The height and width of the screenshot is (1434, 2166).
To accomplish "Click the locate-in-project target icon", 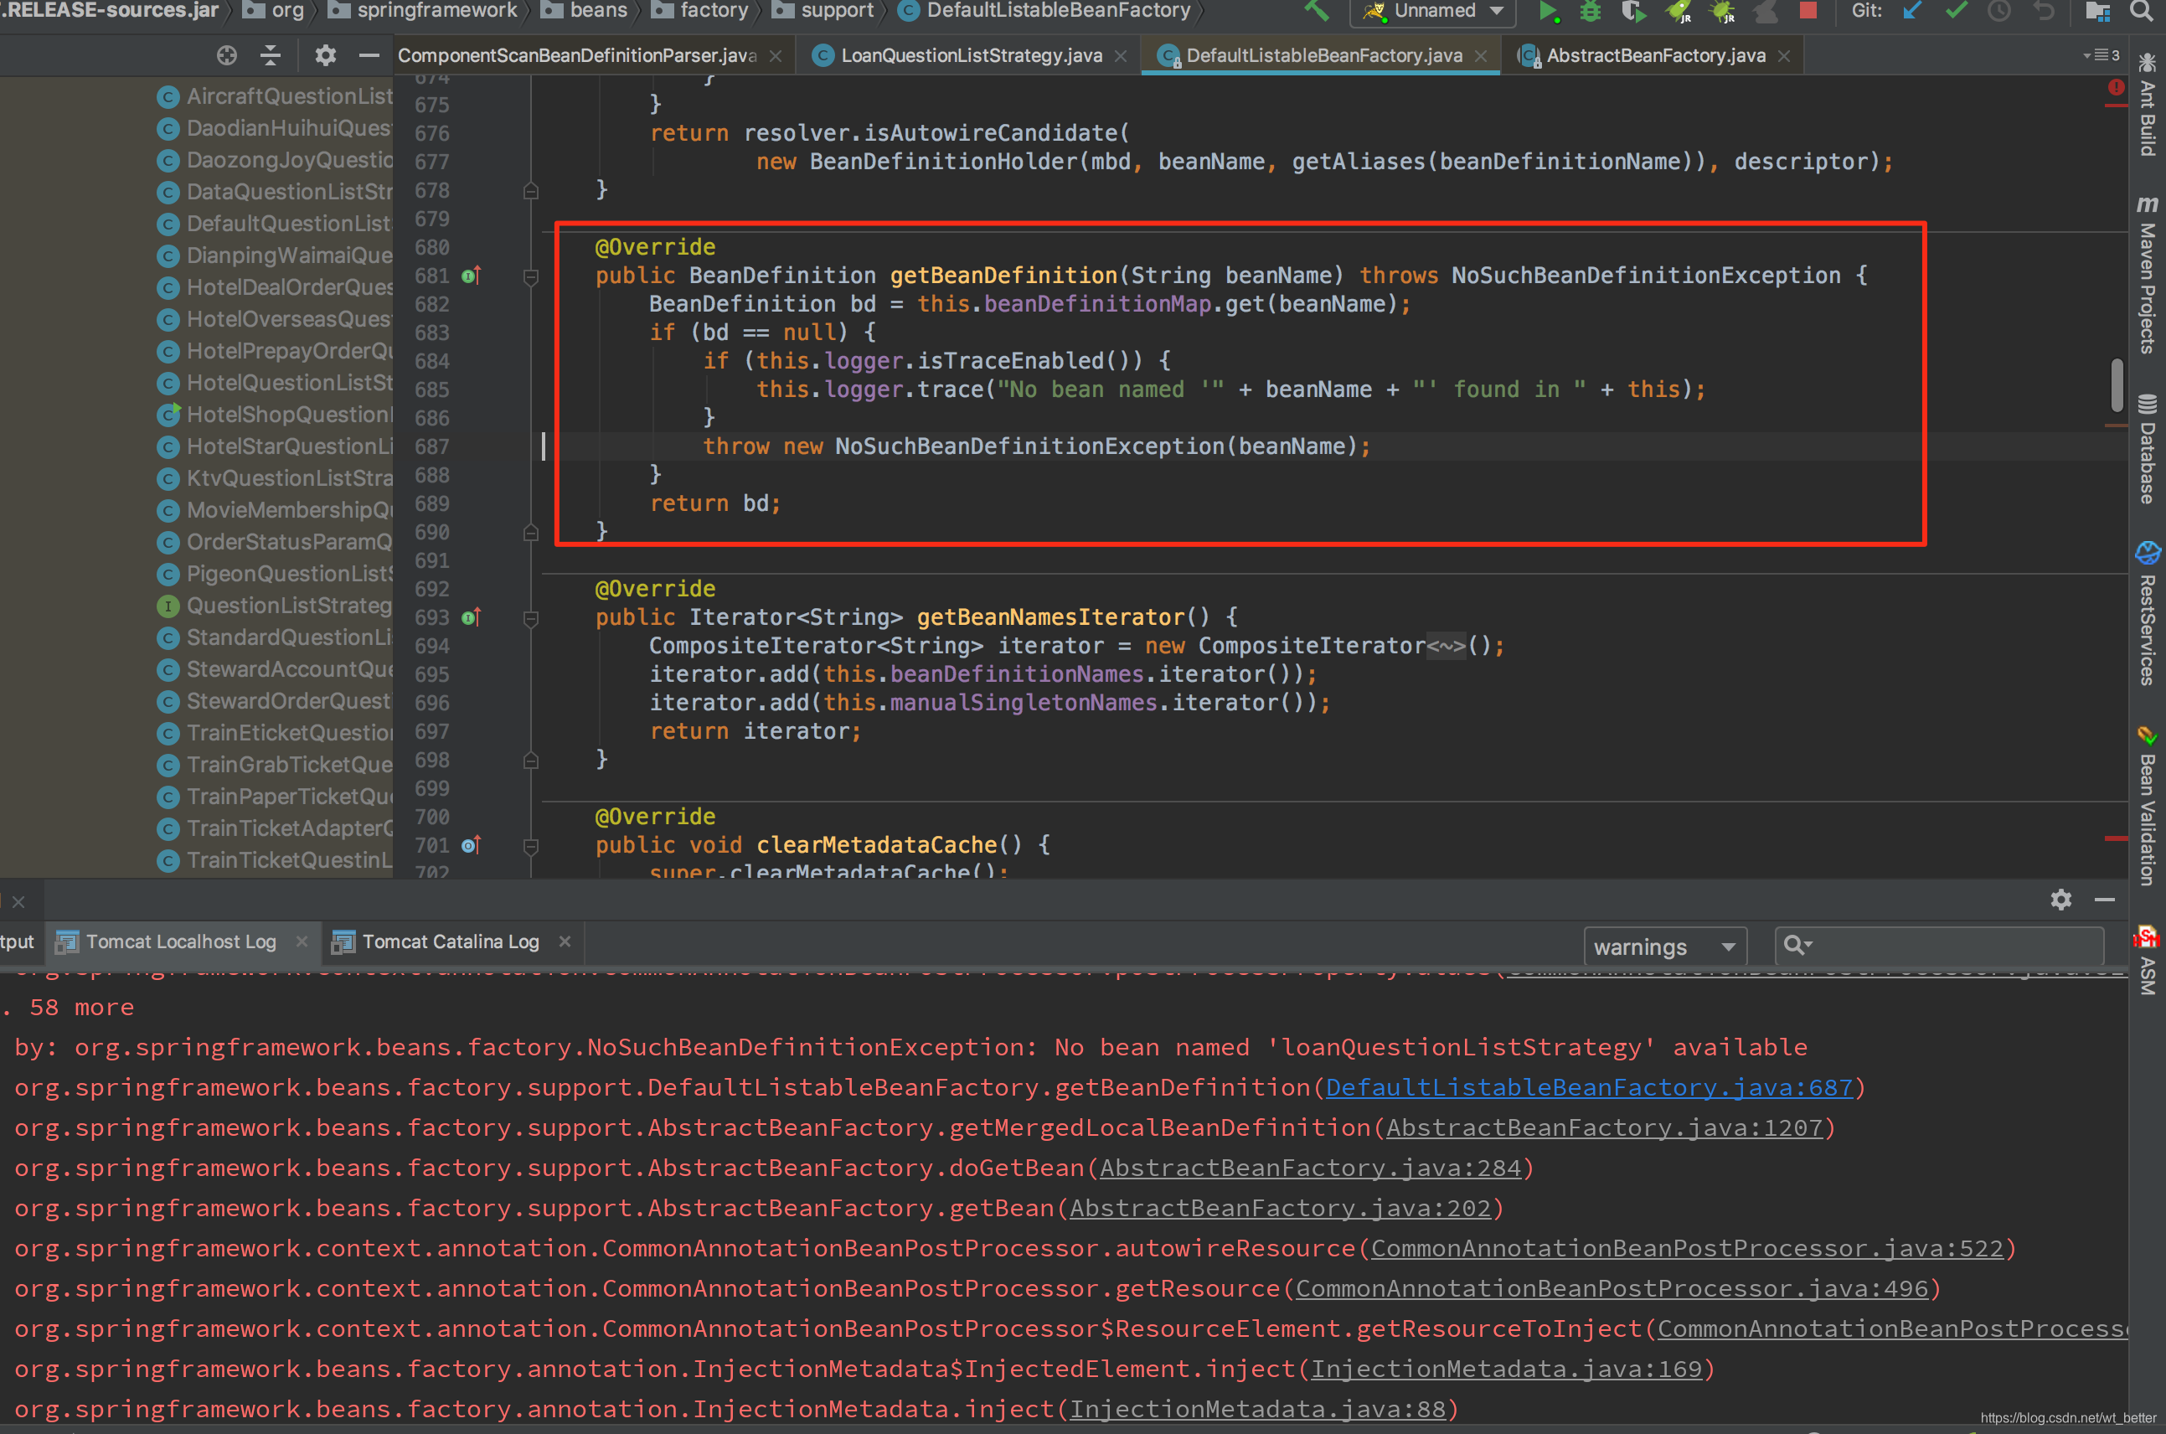I will 227,56.
